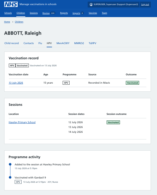Select the Td/IPV programme tab
The image size is (157, 195).
tap(92, 43)
